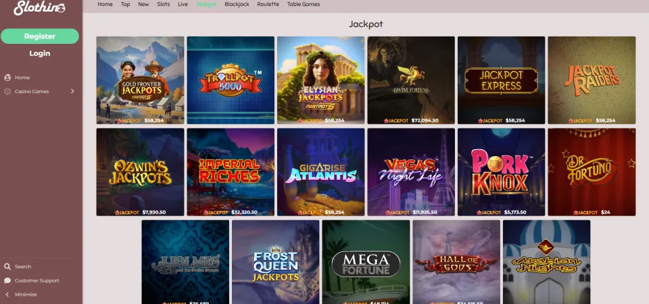
Task: Open Gigarise Atlantis game
Action: (x=320, y=172)
